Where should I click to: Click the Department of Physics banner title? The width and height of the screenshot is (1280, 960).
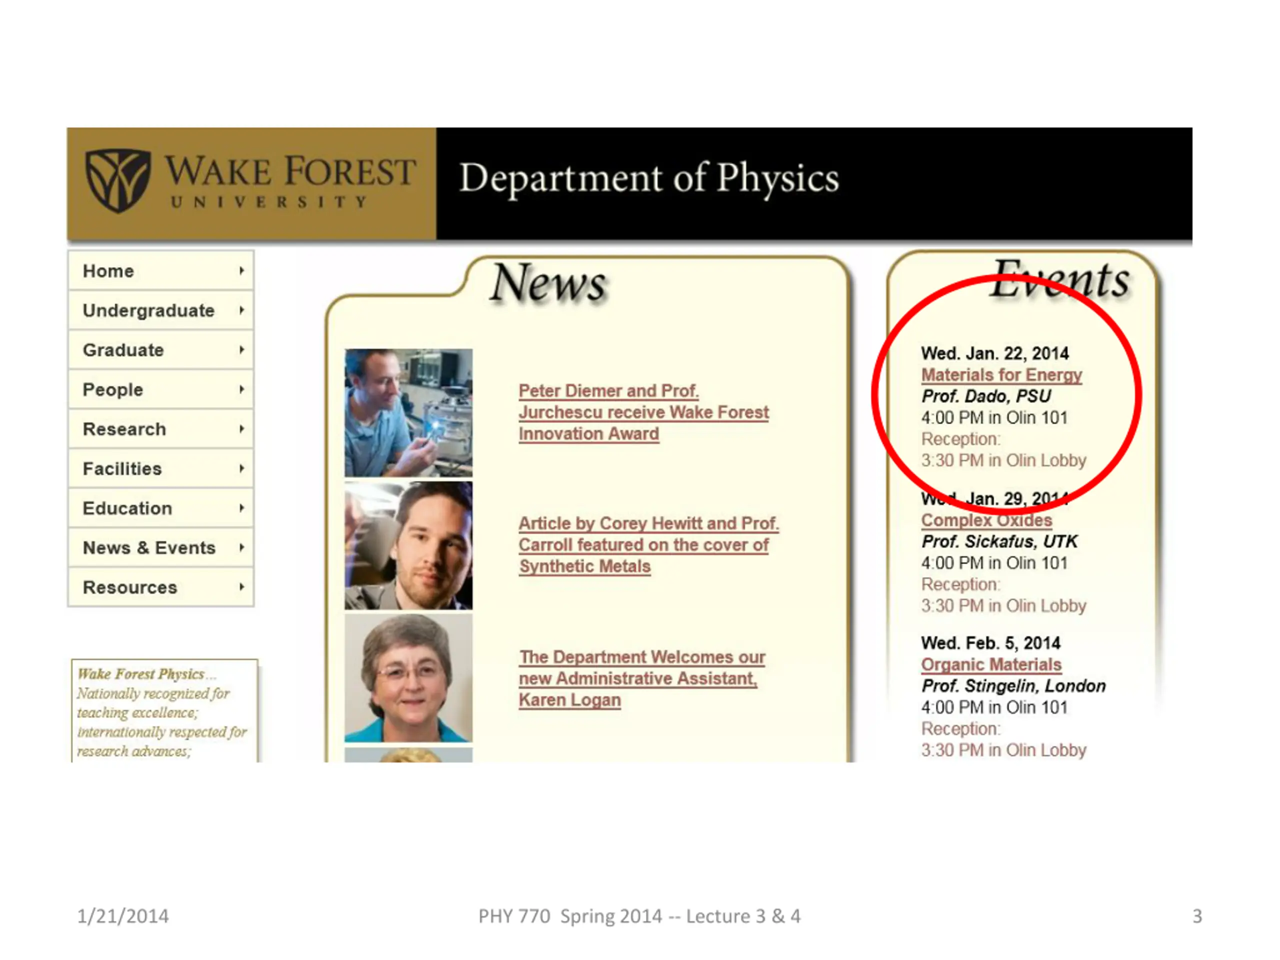[648, 178]
